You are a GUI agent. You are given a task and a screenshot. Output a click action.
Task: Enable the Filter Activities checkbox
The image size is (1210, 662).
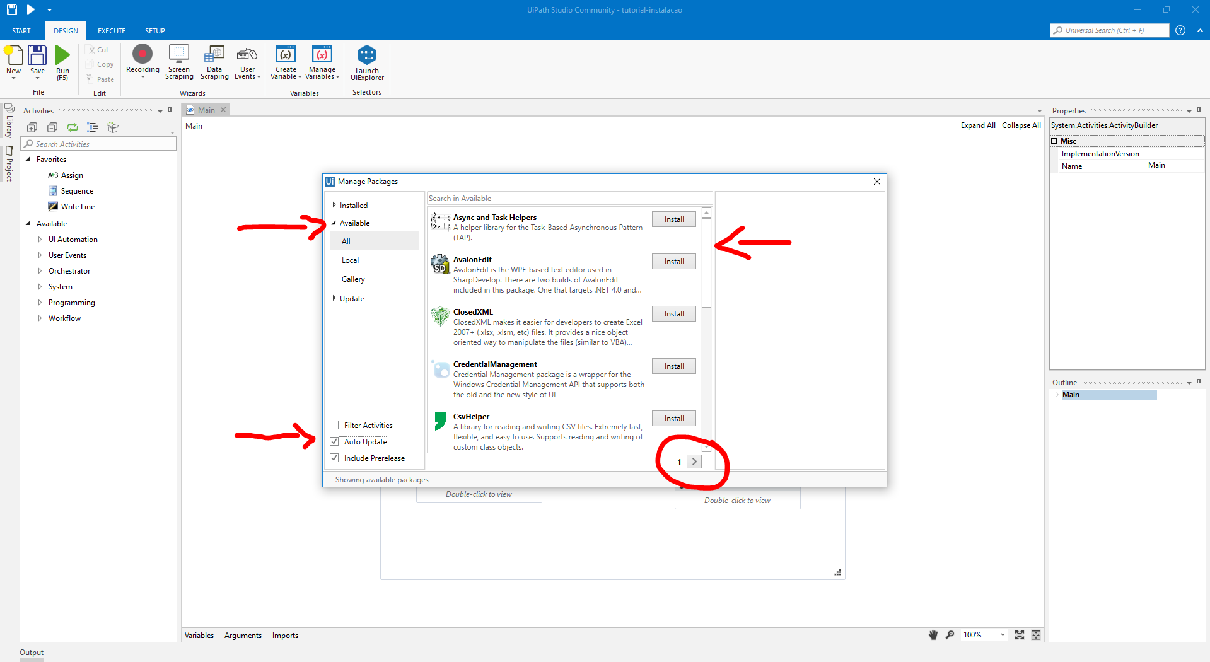pyautogui.click(x=334, y=425)
